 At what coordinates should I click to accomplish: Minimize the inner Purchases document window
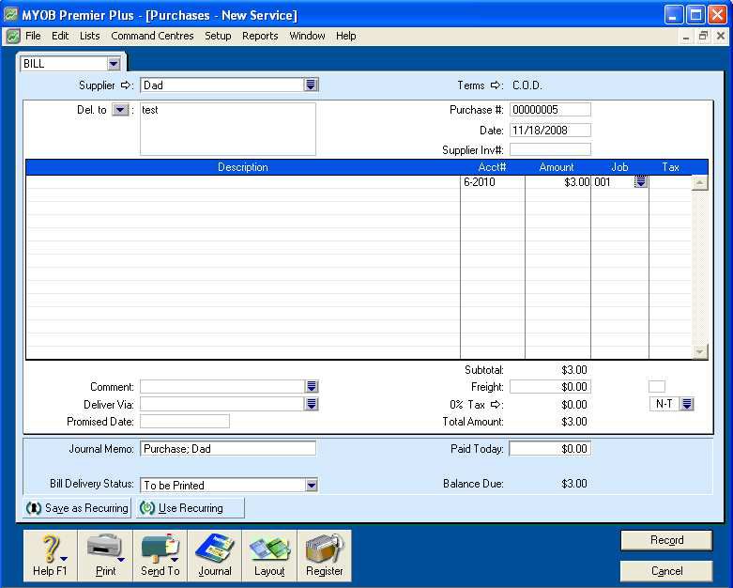pyautogui.click(x=686, y=37)
